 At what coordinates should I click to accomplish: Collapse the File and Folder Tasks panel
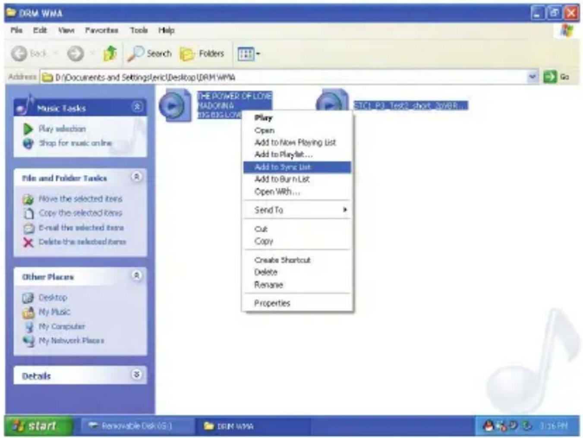click(136, 176)
